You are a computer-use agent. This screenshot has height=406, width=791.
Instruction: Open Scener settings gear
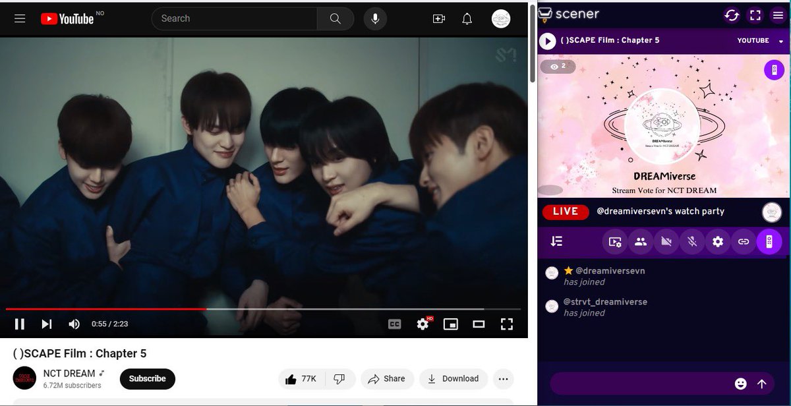(718, 242)
